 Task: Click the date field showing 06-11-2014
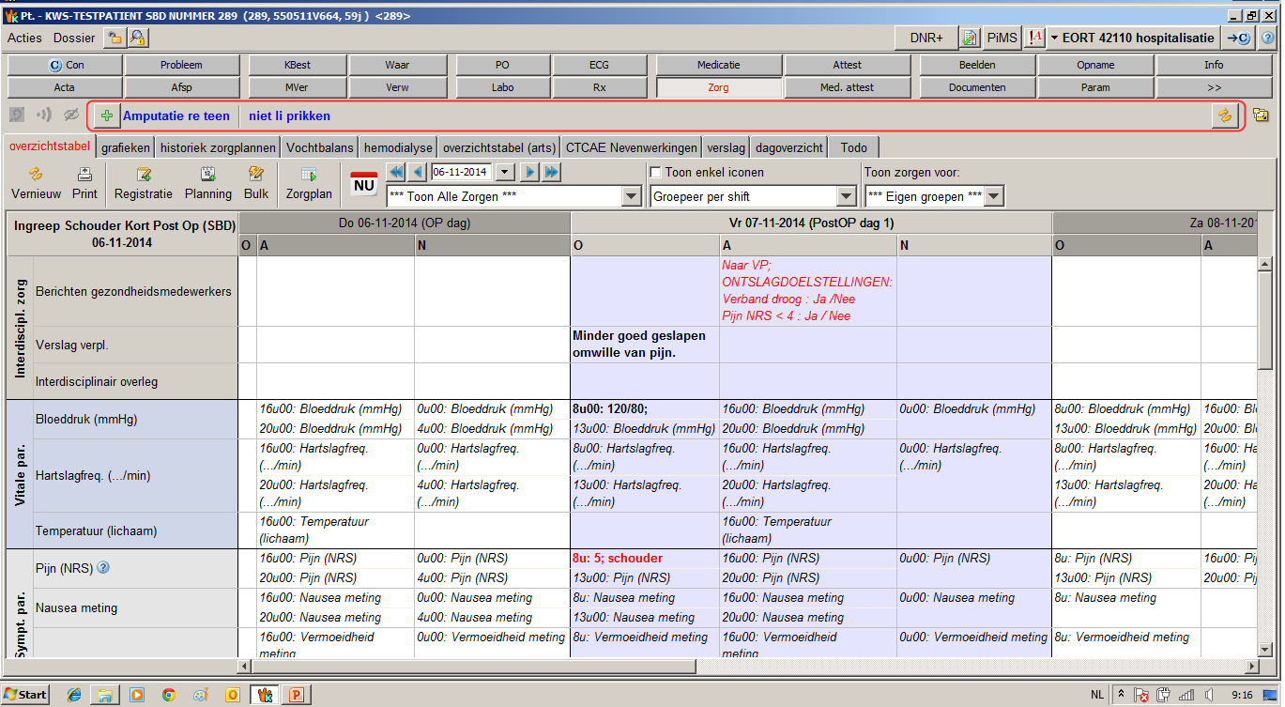463,172
